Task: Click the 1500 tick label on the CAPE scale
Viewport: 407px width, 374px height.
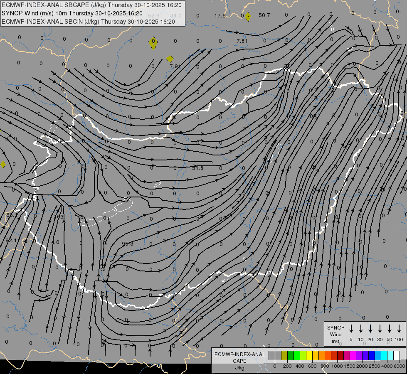Action: tap(350, 366)
